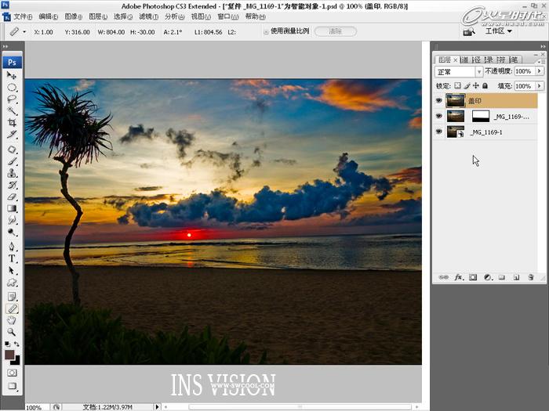Select the Ruler measure tool in toolbox
The image size is (549, 411).
(x=12, y=308)
